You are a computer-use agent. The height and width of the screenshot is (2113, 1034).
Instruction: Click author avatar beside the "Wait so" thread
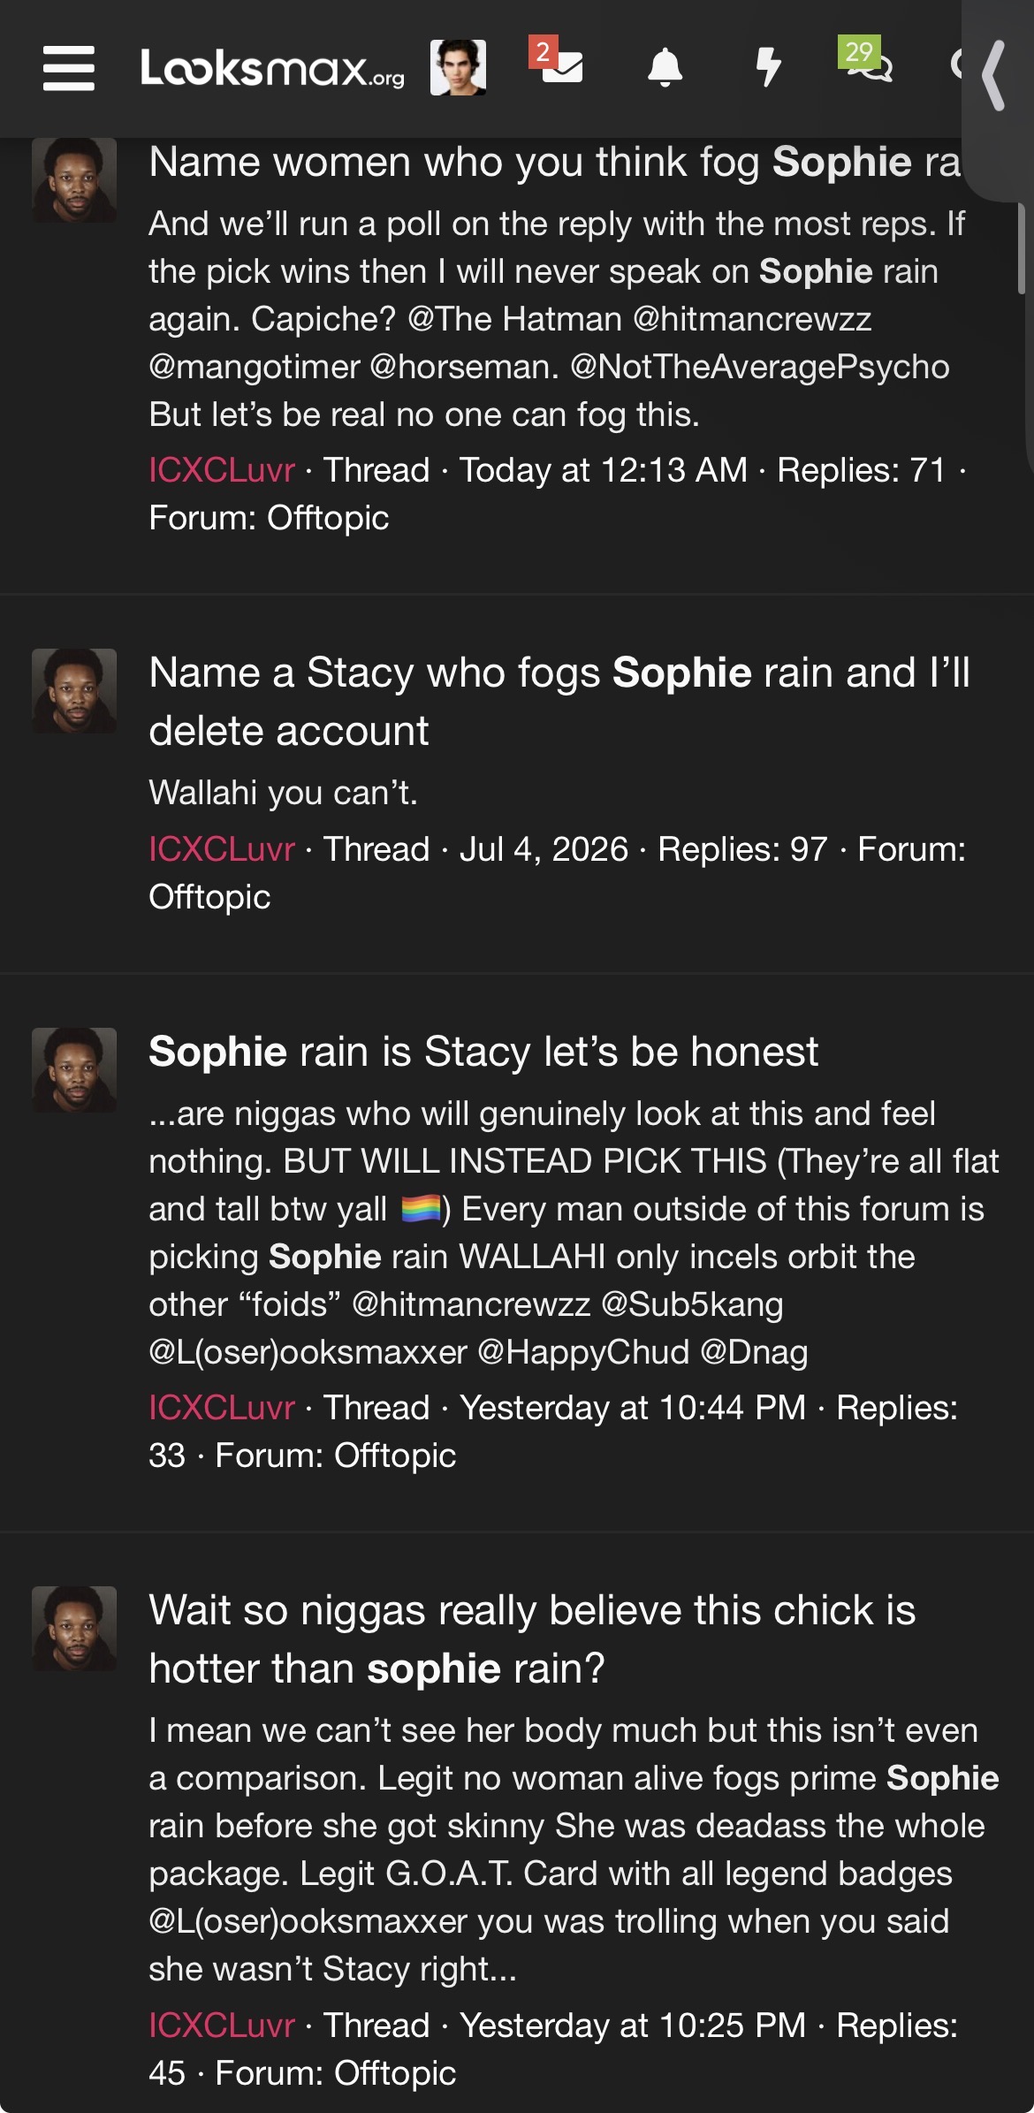coord(74,1628)
